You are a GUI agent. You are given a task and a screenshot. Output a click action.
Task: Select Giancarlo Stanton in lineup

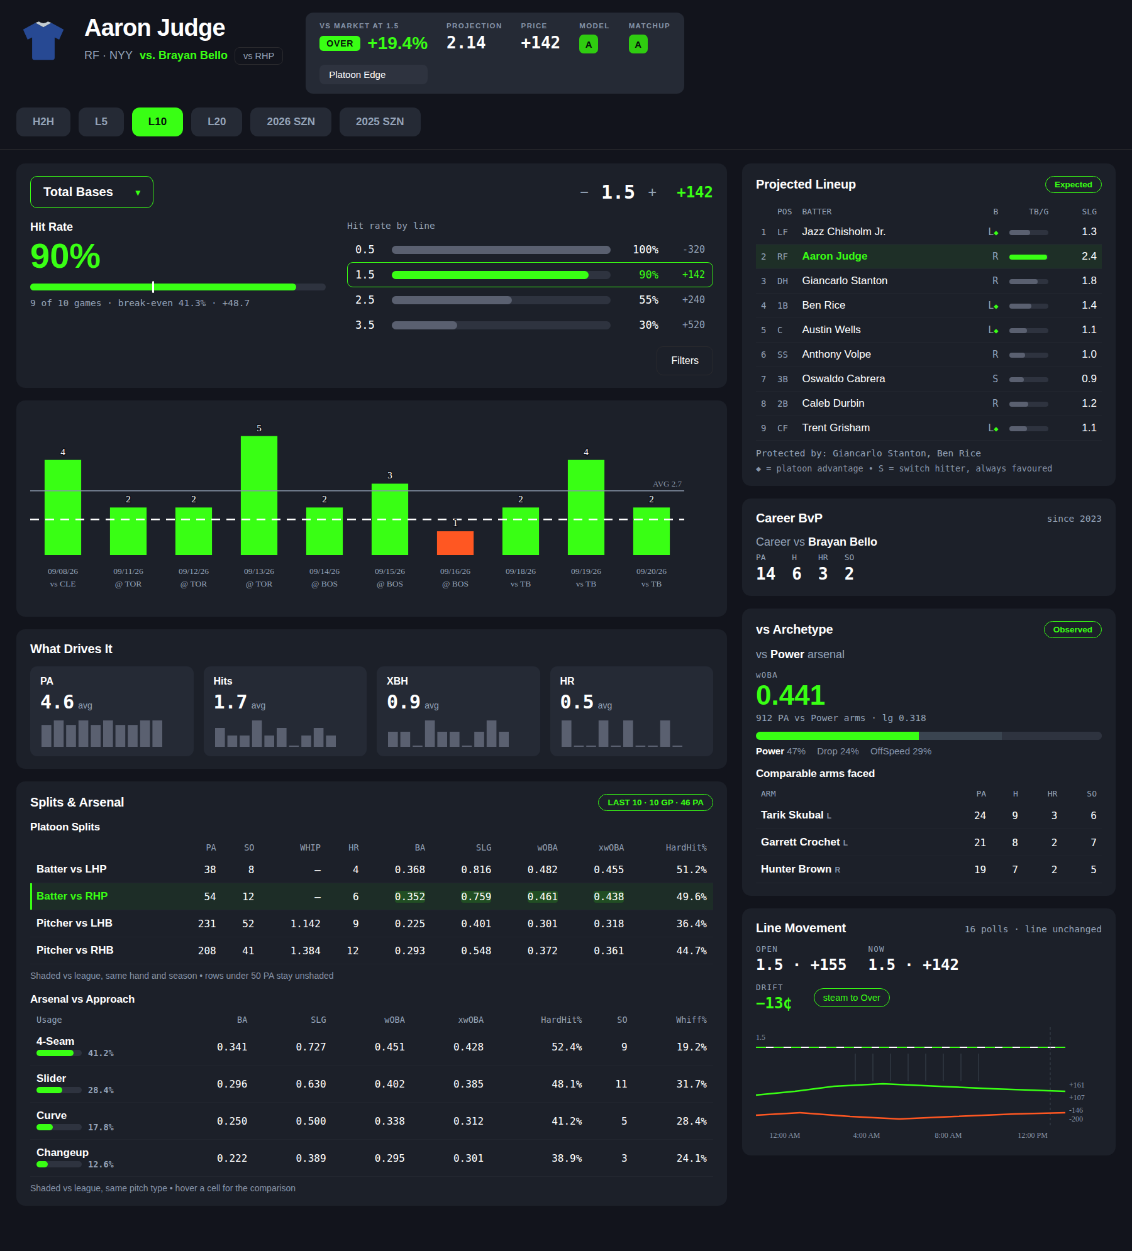tap(929, 280)
